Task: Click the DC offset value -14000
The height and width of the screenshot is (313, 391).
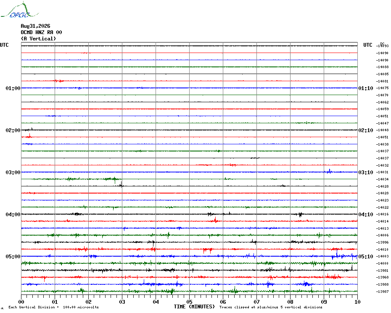Action: 382,263
